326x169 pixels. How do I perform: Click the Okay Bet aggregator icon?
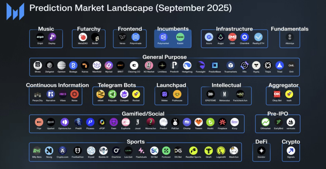(x=277, y=94)
